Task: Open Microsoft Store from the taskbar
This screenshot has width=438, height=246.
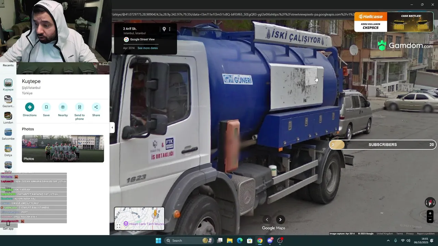Action: coord(250,241)
